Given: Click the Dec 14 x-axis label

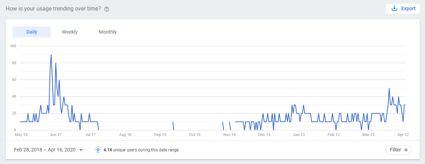Looking at the screenshot, I should [x=264, y=135].
